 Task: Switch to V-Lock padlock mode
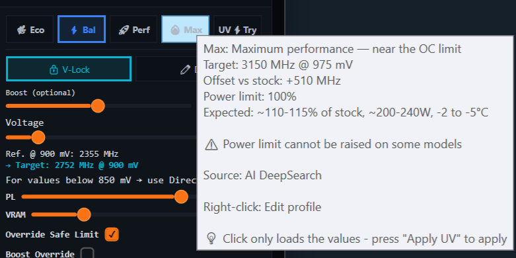(69, 69)
